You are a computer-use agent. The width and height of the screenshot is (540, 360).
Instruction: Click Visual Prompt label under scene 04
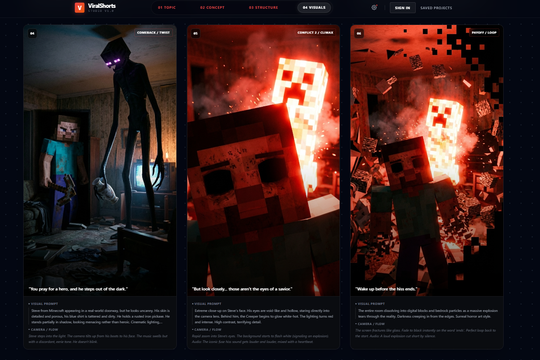click(x=44, y=304)
